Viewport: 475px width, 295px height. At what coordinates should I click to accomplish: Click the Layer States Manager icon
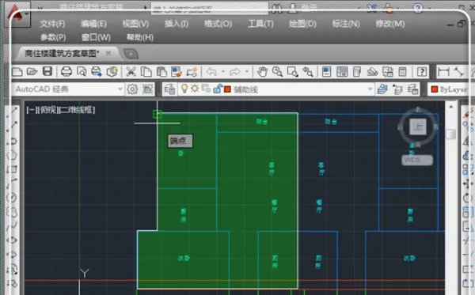click(x=413, y=89)
